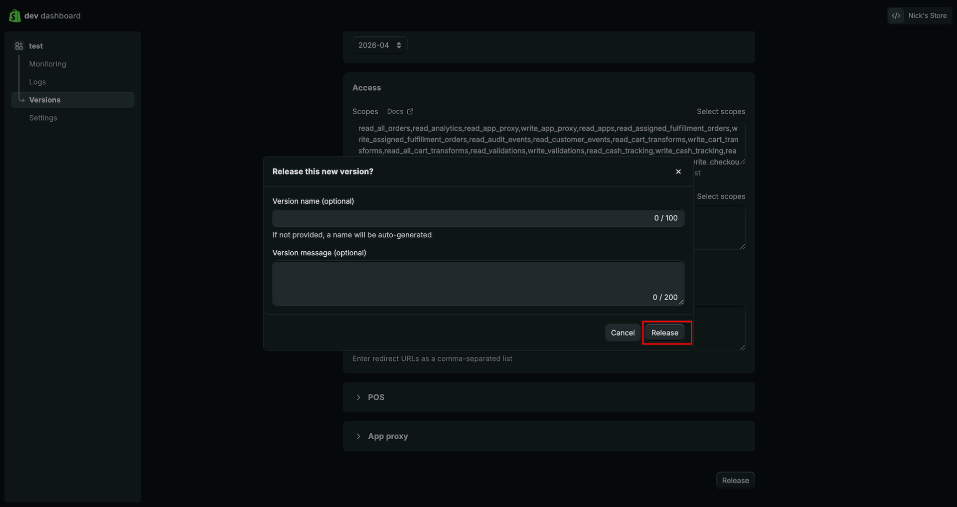Image resolution: width=957 pixels, height=507 pixels.
Task: Open Settings in sidebar
Action: point(43,118)
